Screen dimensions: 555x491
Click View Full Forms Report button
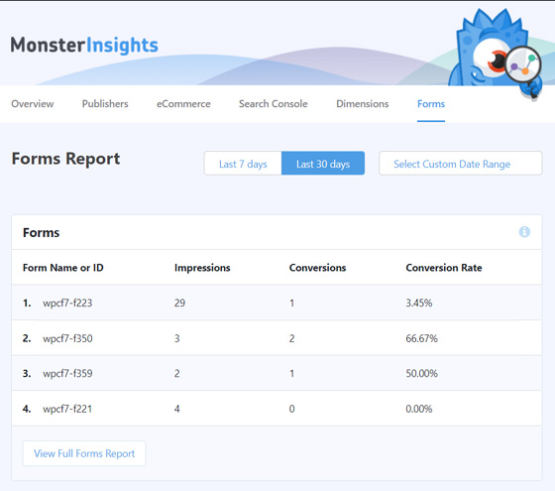84,453
